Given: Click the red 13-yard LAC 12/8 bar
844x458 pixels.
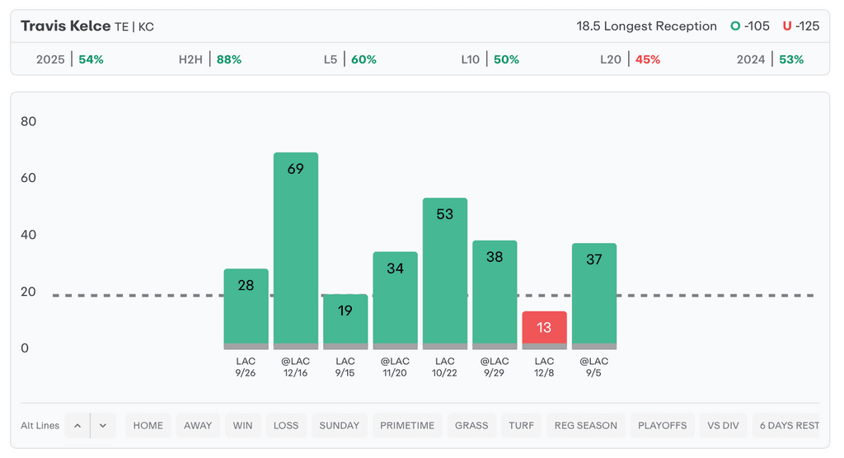Looking at the screenshot, I should point(544,328).
